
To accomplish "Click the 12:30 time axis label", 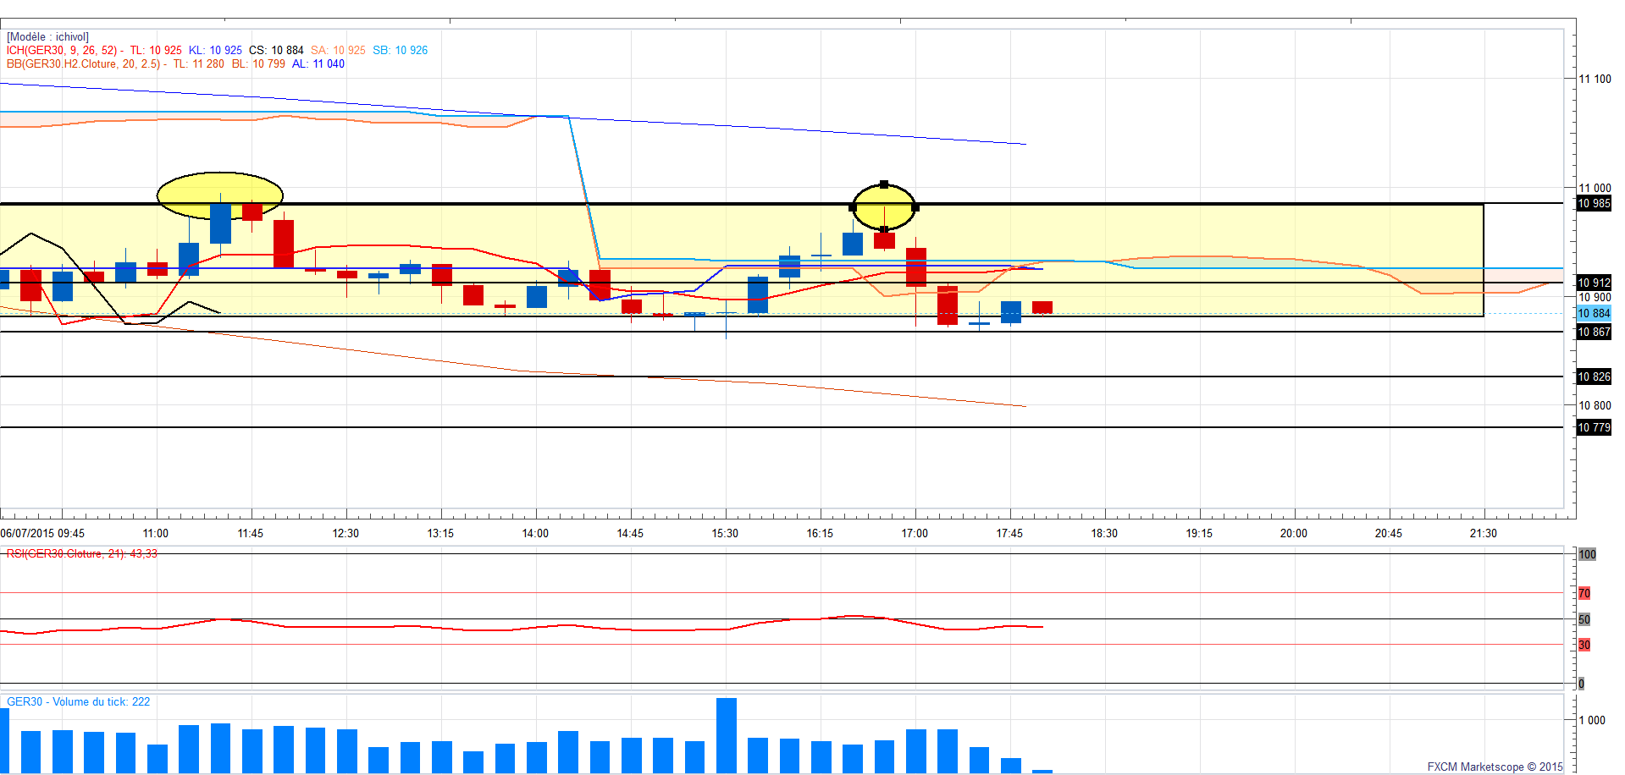I will click(x=345, y=534).
